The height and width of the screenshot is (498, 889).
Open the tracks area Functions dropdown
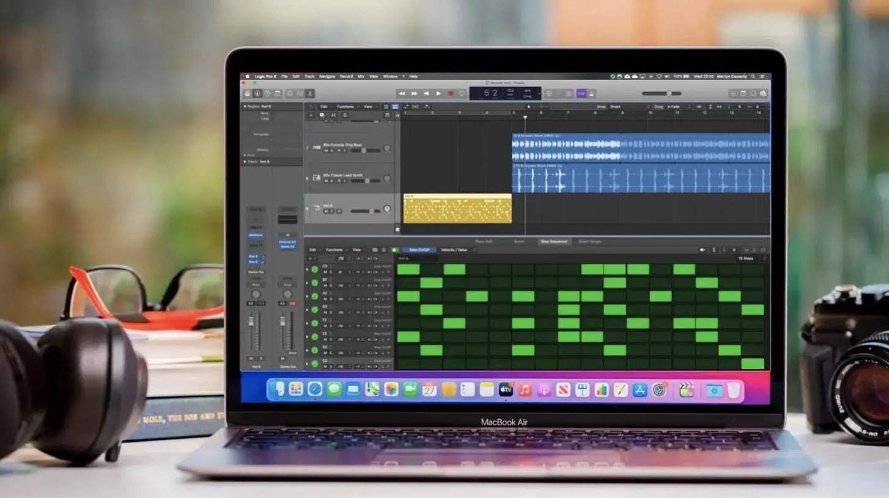[x=348, y=107]
